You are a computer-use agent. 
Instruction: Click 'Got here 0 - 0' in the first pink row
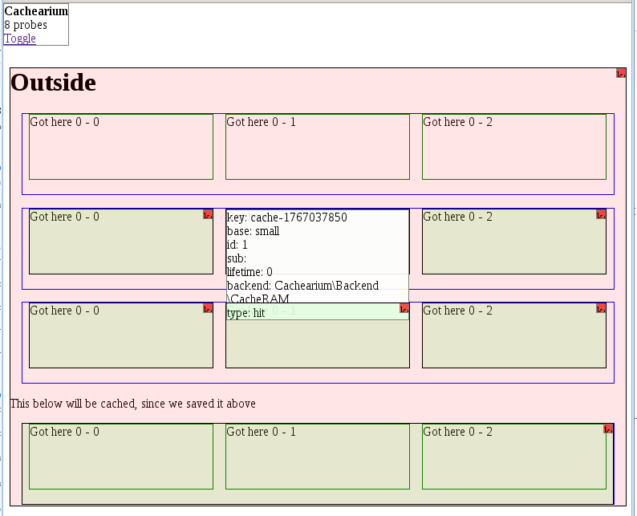click(x=65, y=122)
